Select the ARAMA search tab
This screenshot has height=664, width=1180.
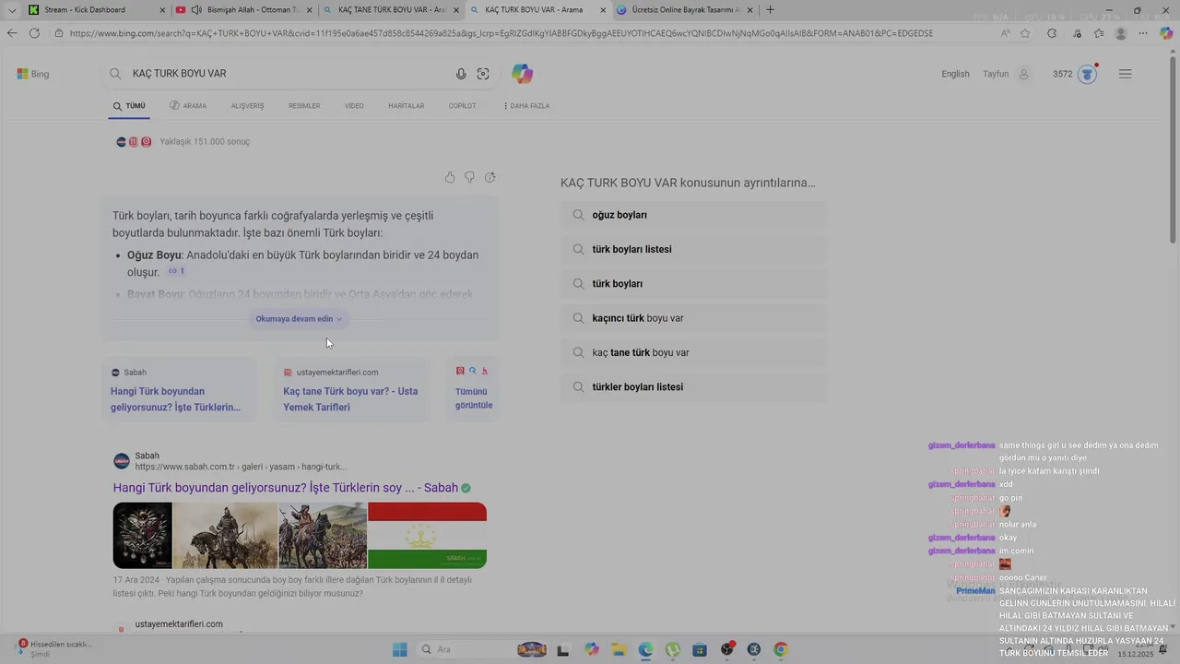point(188,106)
